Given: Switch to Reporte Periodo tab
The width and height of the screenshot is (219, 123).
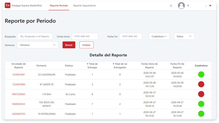Looking at the screenshot, I should [59, 6].
